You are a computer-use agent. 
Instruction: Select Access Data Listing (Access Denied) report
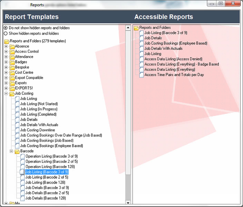coord(173,59)
